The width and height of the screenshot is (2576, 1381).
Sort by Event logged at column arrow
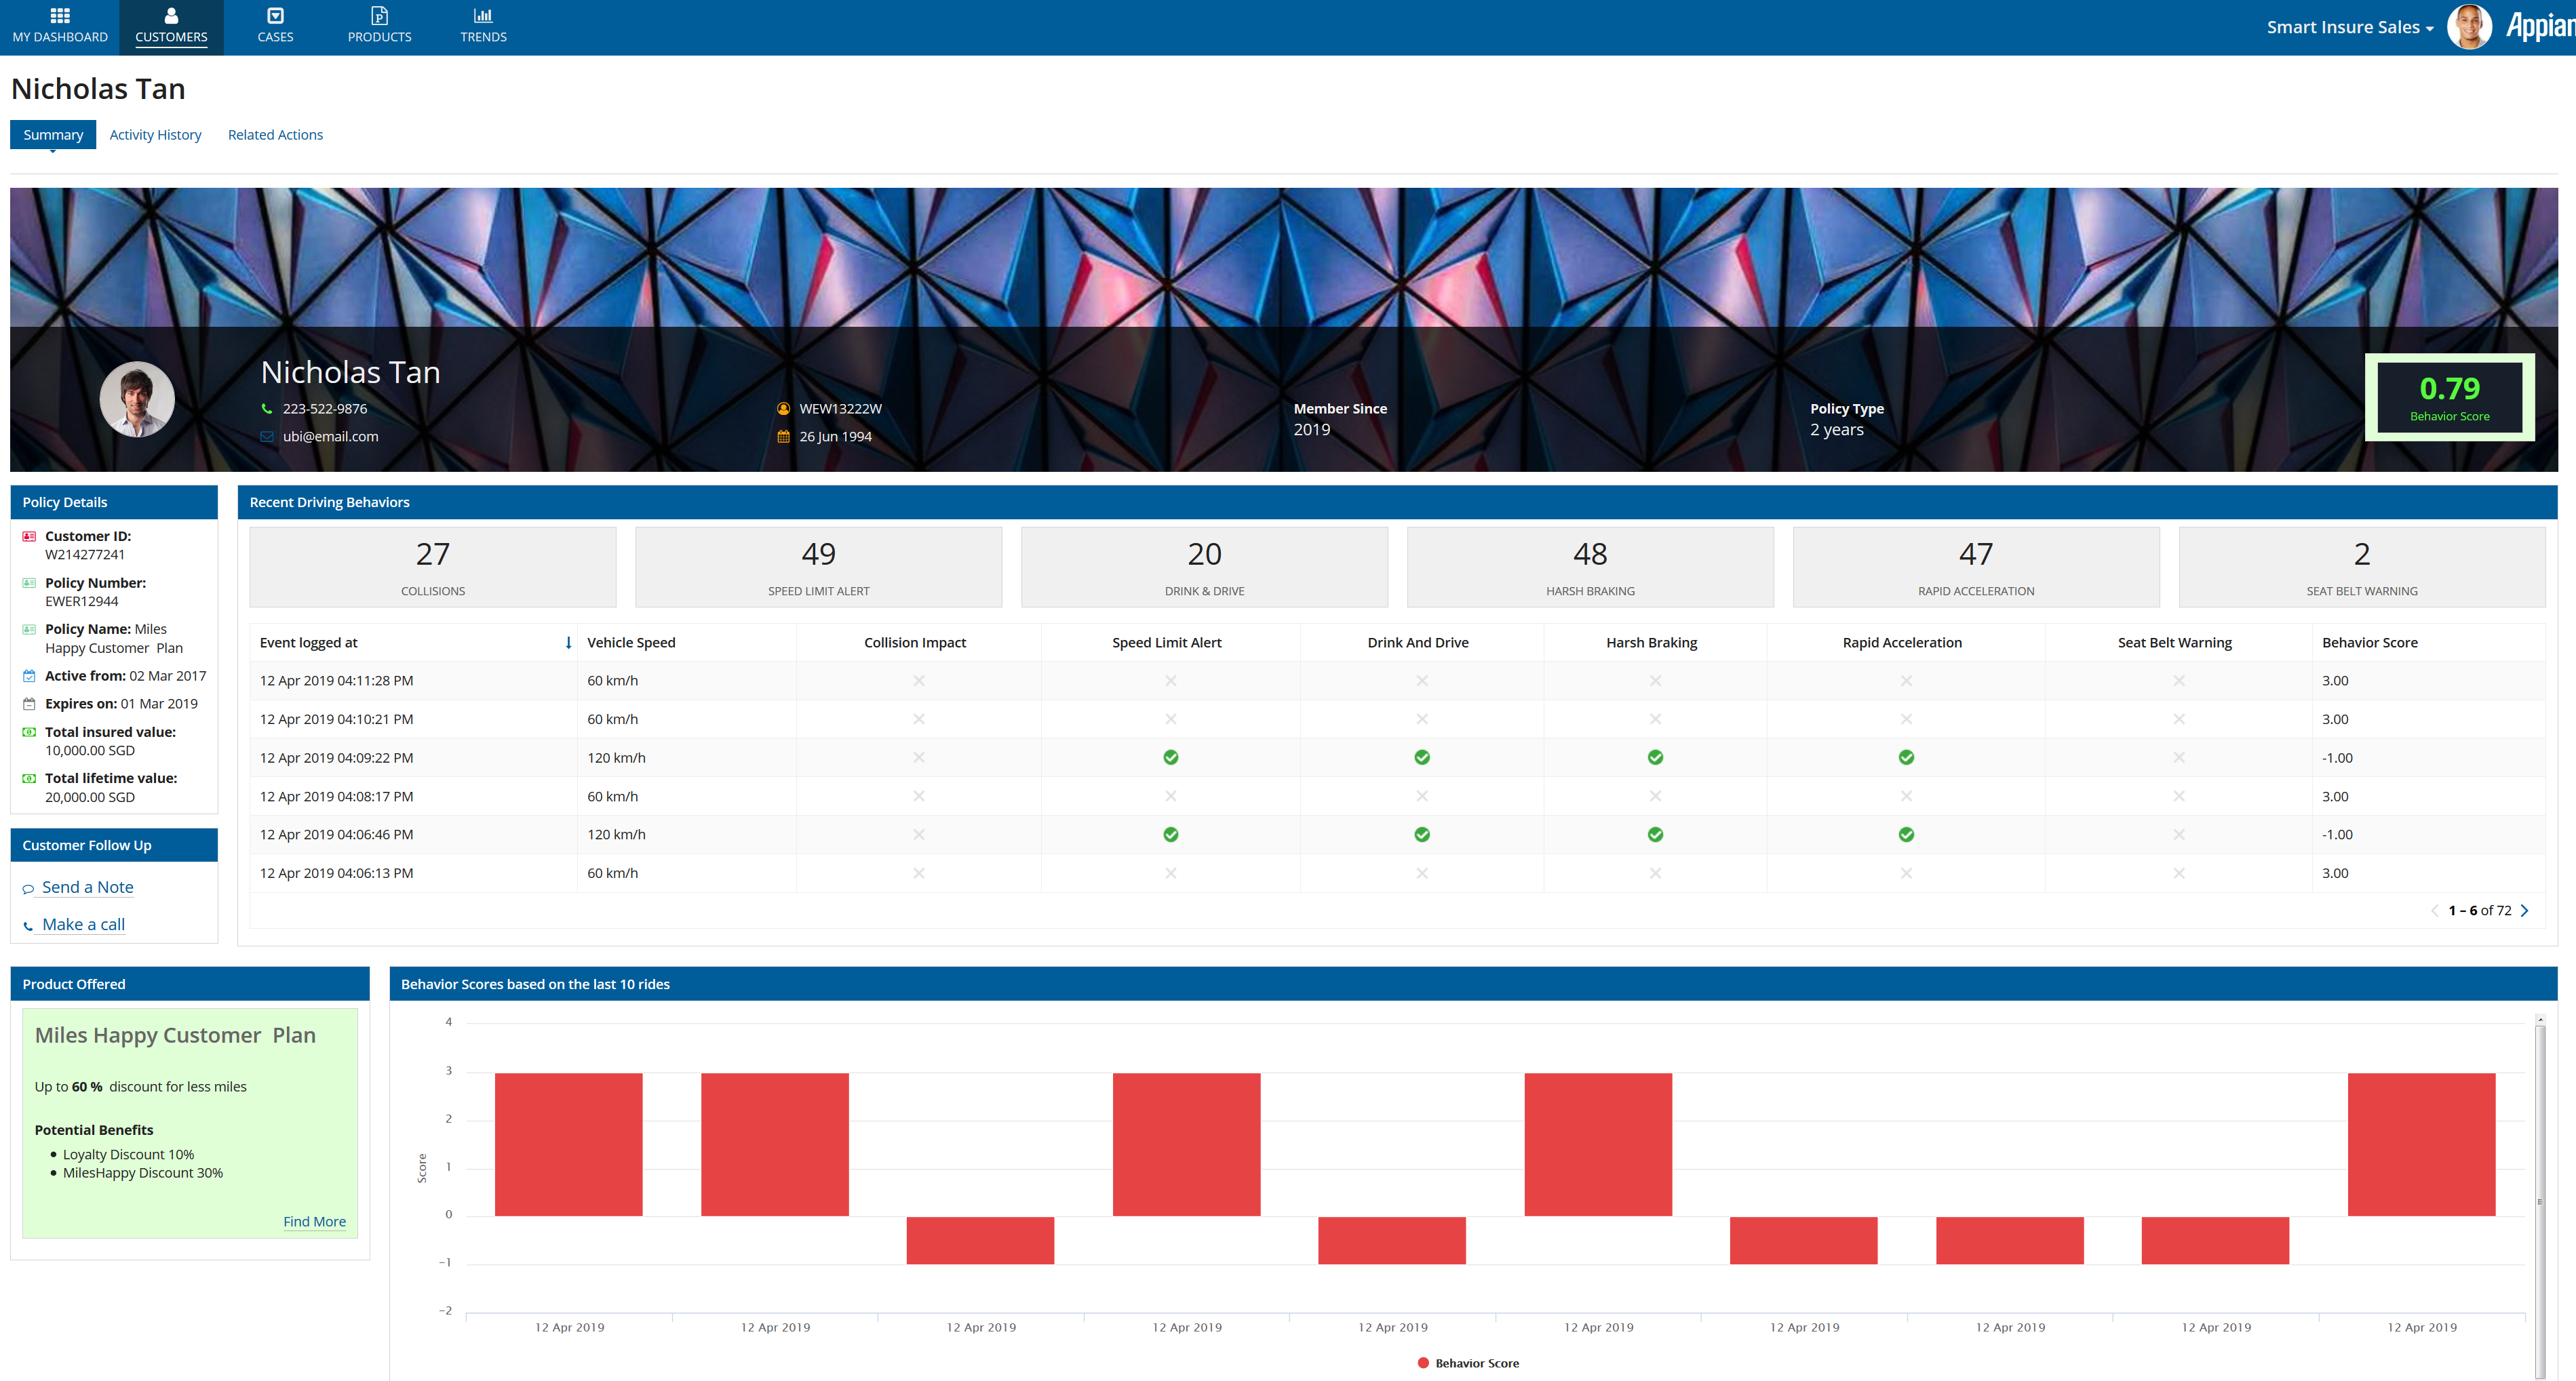(x=568, y=643)
